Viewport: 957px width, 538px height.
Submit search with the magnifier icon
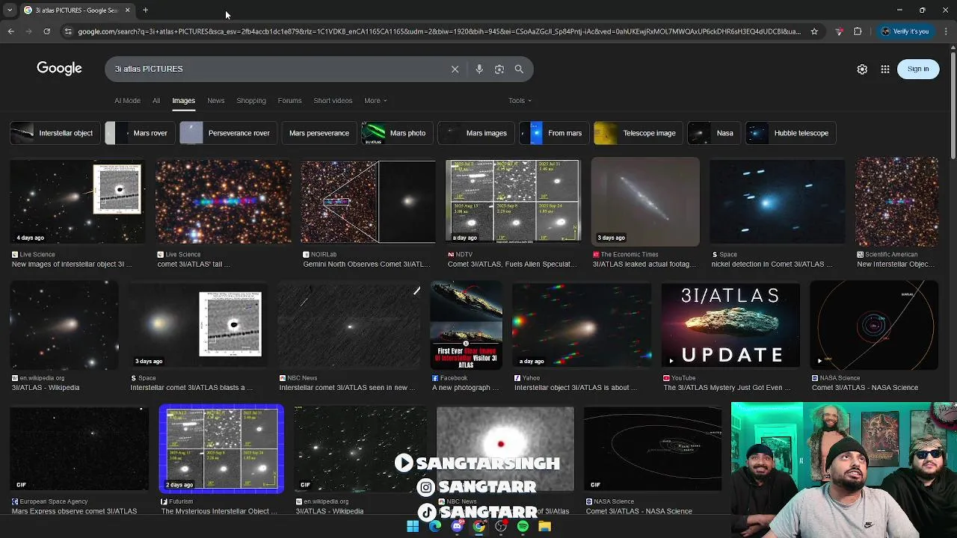(x=519, y=69)
